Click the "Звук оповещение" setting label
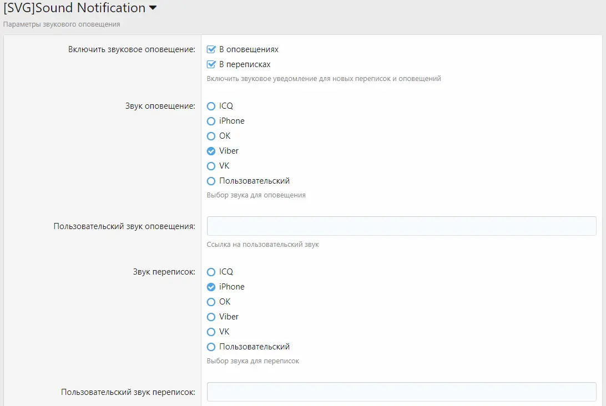Image resolution: width=606 pixels, height=406 pixels. coord(160,106)
